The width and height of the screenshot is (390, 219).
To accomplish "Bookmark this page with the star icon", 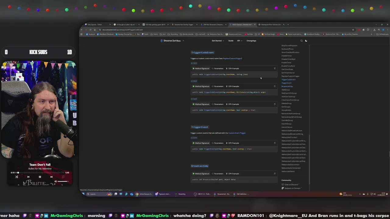I will (x=353, y=30).
